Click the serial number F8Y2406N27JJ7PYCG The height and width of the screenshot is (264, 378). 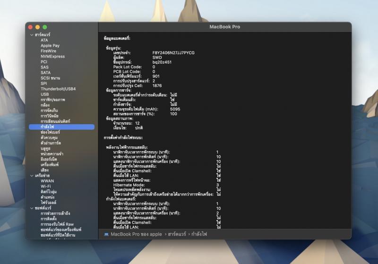[x=173, y=53]
